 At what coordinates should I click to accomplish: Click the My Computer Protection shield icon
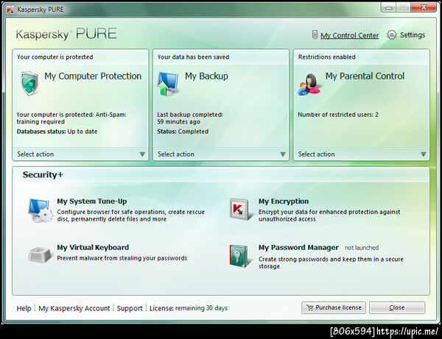click(x=29, y=84)
